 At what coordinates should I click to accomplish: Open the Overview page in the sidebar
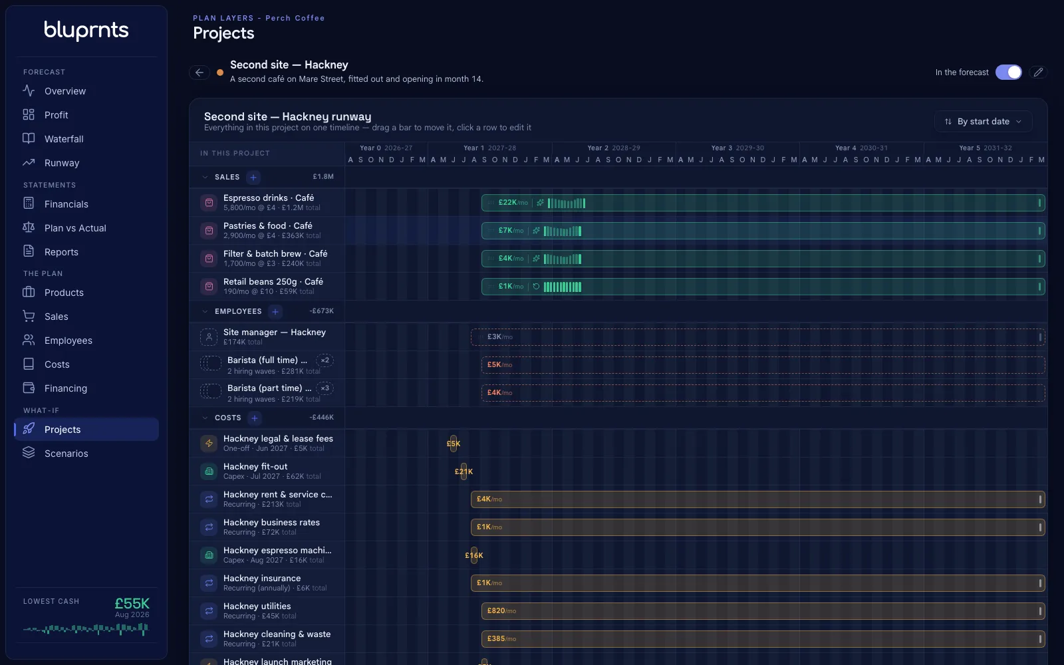(86, 91)
